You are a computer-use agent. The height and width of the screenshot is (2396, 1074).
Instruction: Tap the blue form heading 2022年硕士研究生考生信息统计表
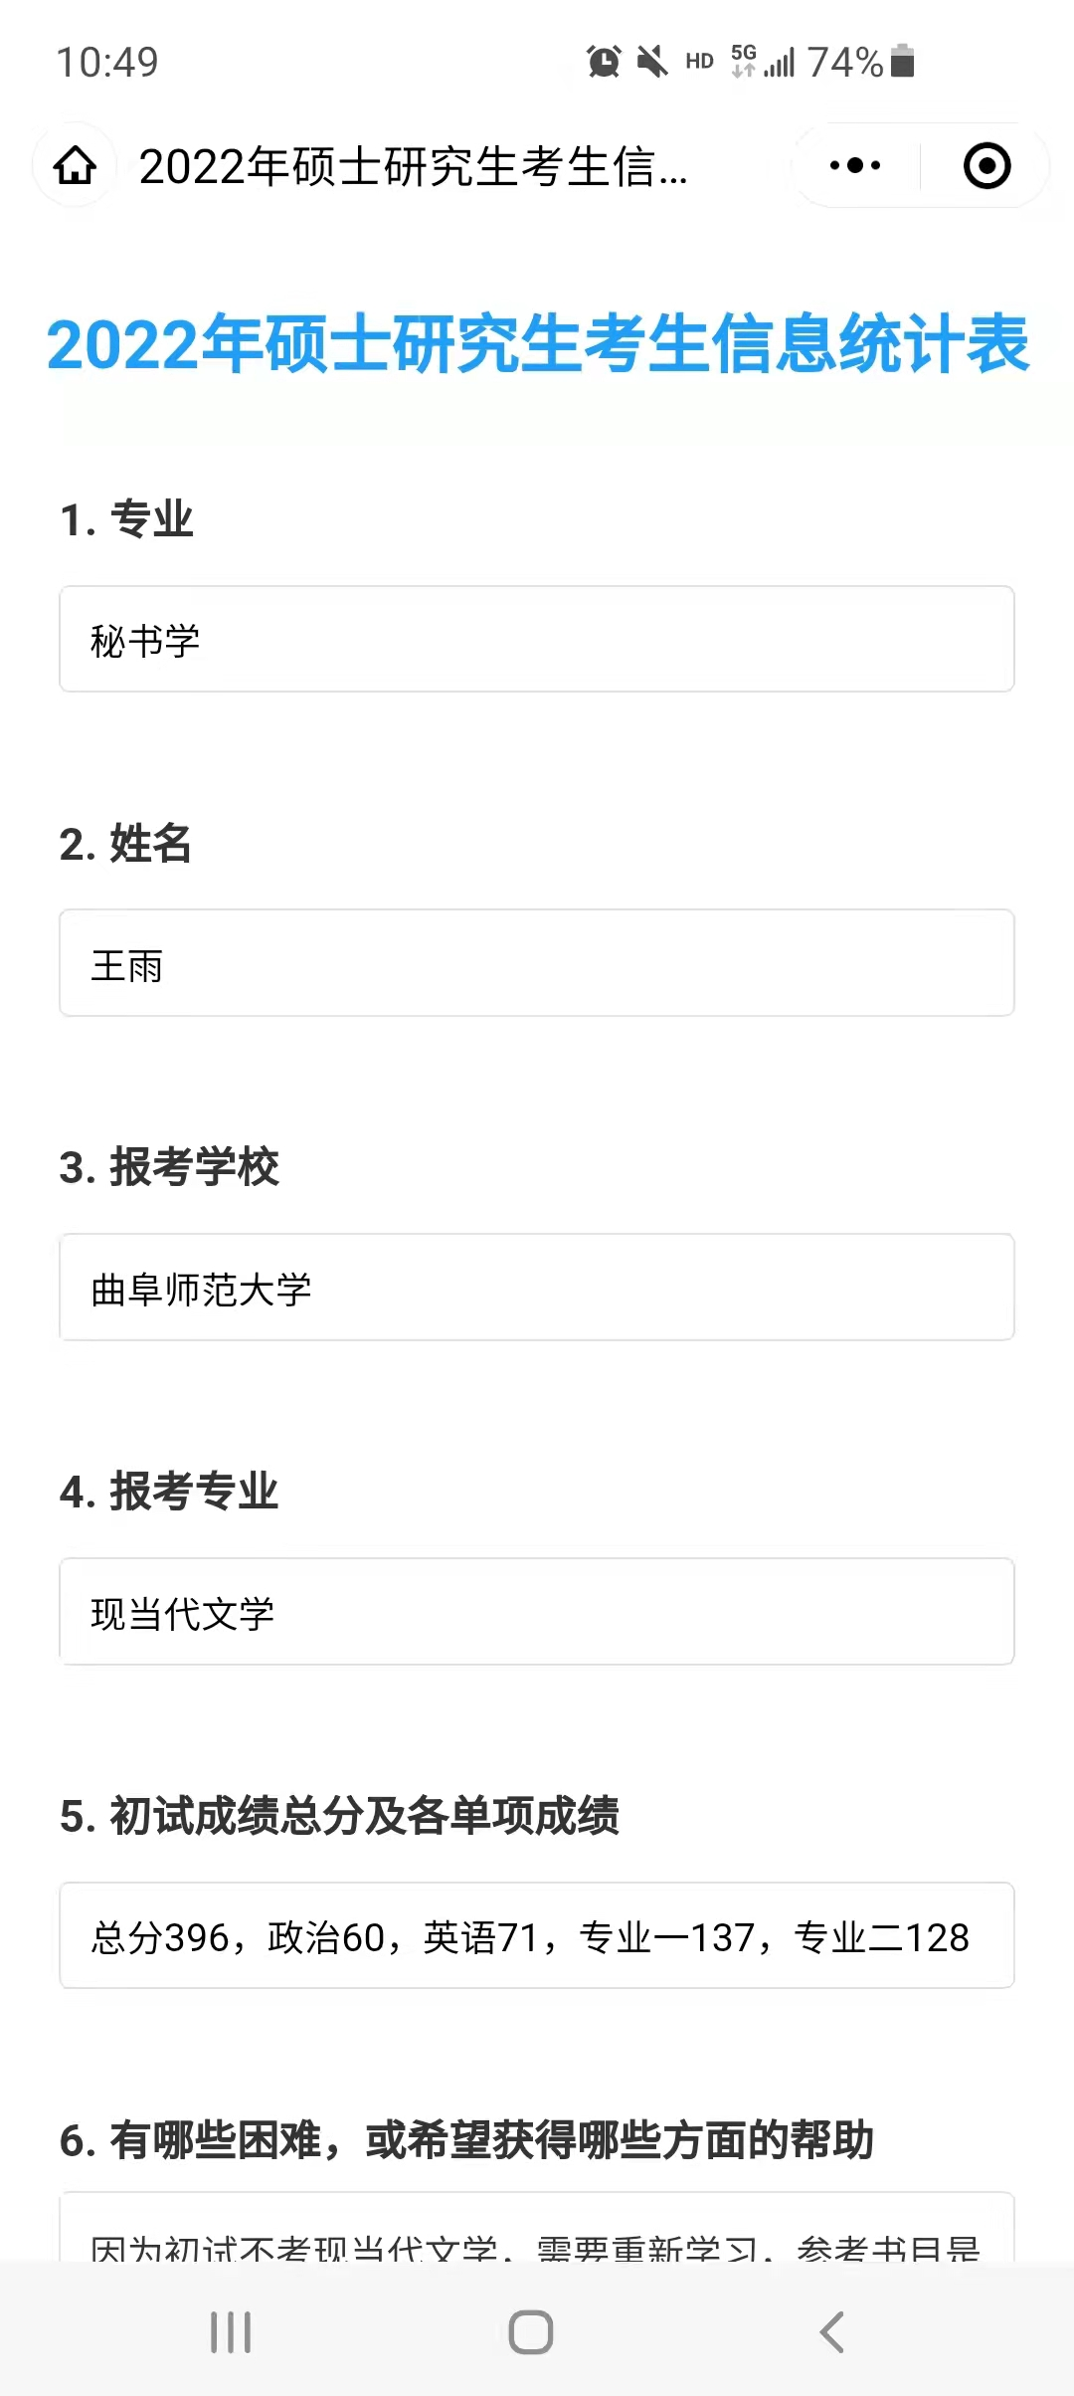537,344
